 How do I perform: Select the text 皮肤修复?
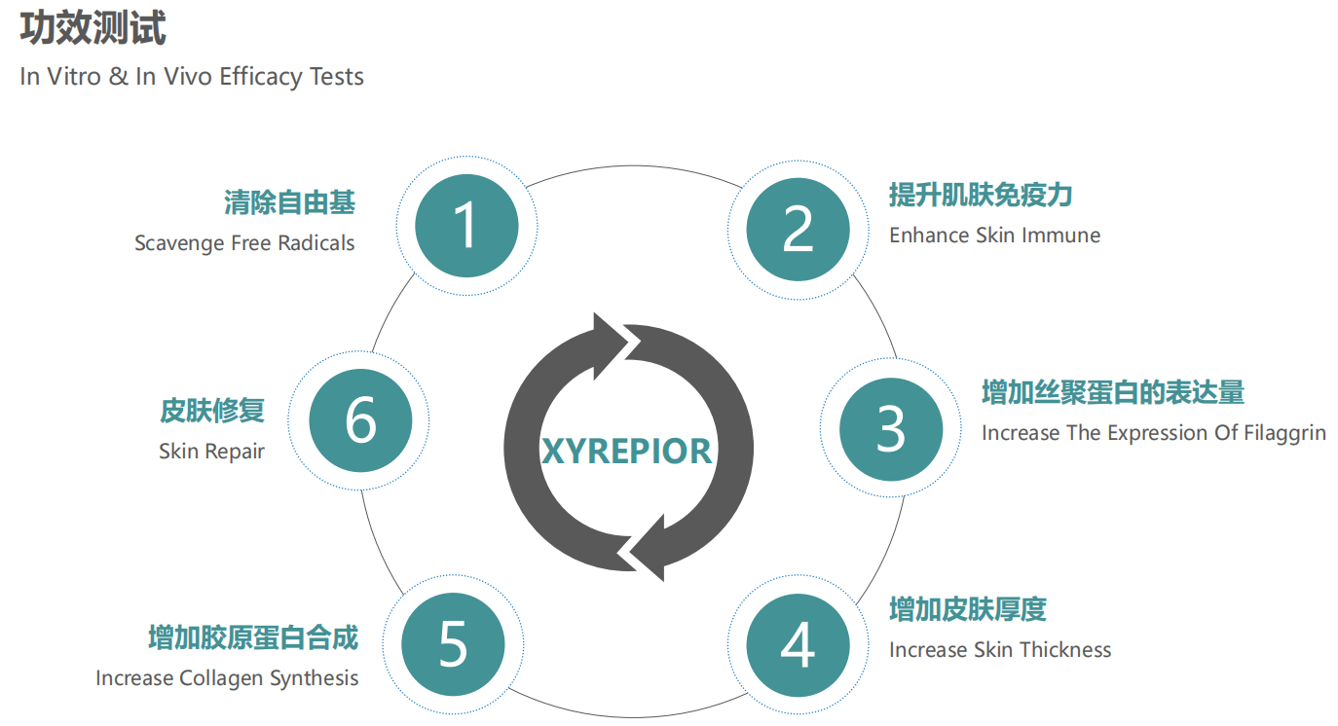click(x=212, y=411)
